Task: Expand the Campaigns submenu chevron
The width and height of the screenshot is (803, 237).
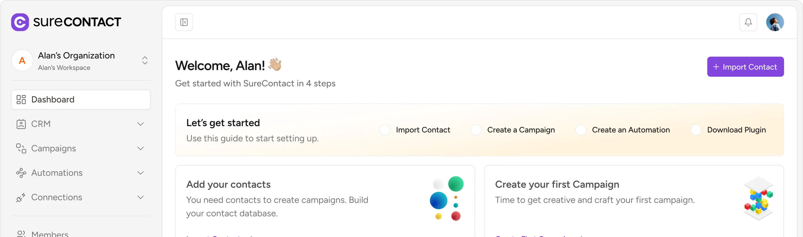Action: point(140,149)
